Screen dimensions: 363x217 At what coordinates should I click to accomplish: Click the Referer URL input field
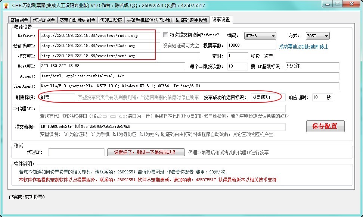click(x=100, y=35)
